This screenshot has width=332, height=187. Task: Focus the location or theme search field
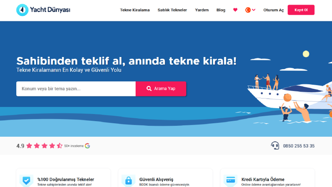(x=76, y=88)
